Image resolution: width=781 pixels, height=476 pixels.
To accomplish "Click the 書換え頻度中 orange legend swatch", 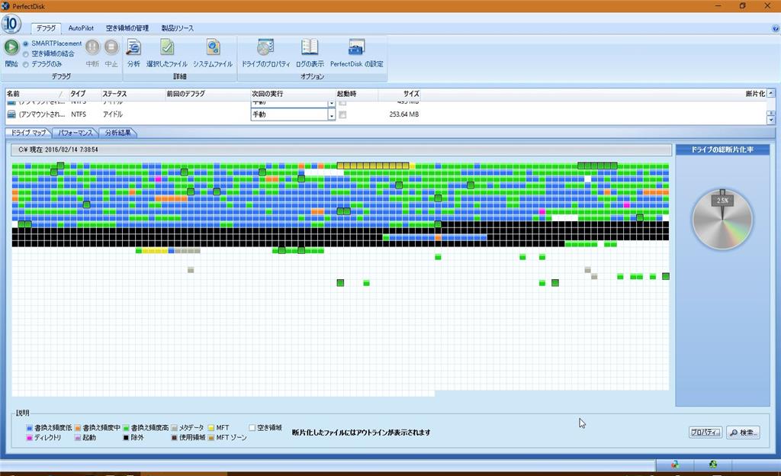I will pos(78,428).
